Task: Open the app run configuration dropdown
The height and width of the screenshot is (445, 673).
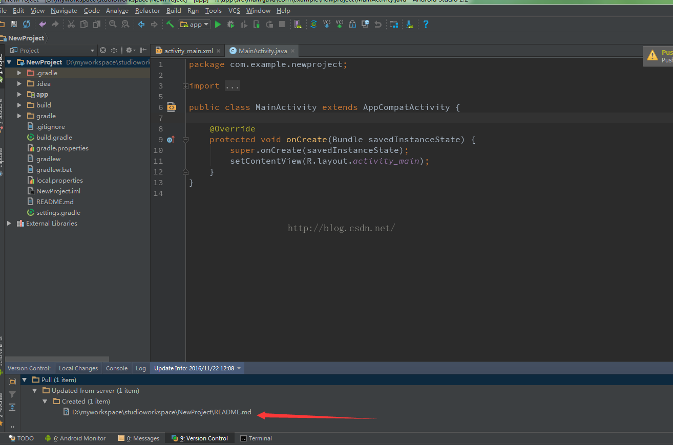Action: 194,24
